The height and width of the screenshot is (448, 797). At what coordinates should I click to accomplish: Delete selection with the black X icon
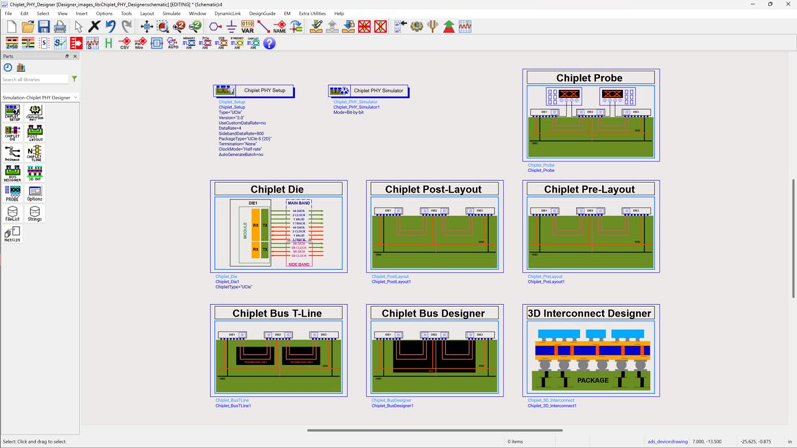click(94, 26)
